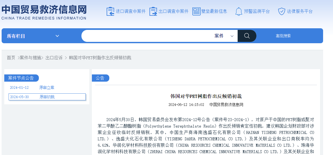Click breadcrumb text 韩国对华PET树脂作出反倾销初裁
This screenshot has width=333, height=155.
tap(100, 58)
